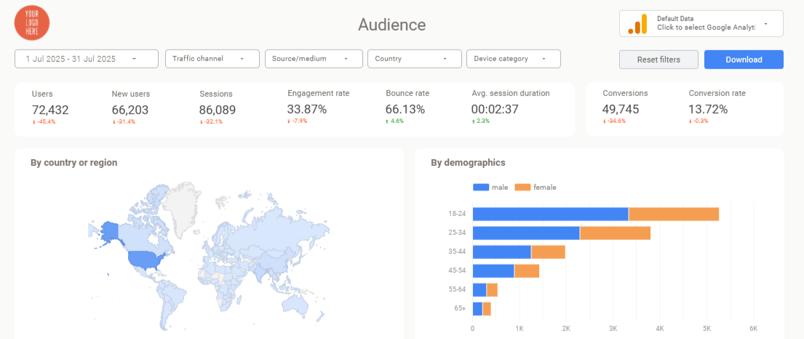Click the female legend color swatch
Screen dimensions: 804x339
point(522,187)
